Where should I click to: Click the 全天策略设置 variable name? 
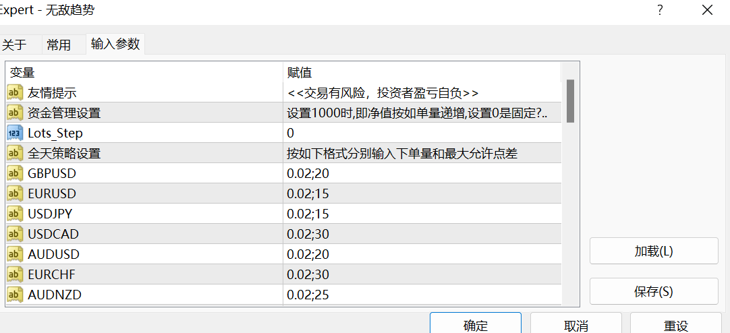tap(64, 154)
